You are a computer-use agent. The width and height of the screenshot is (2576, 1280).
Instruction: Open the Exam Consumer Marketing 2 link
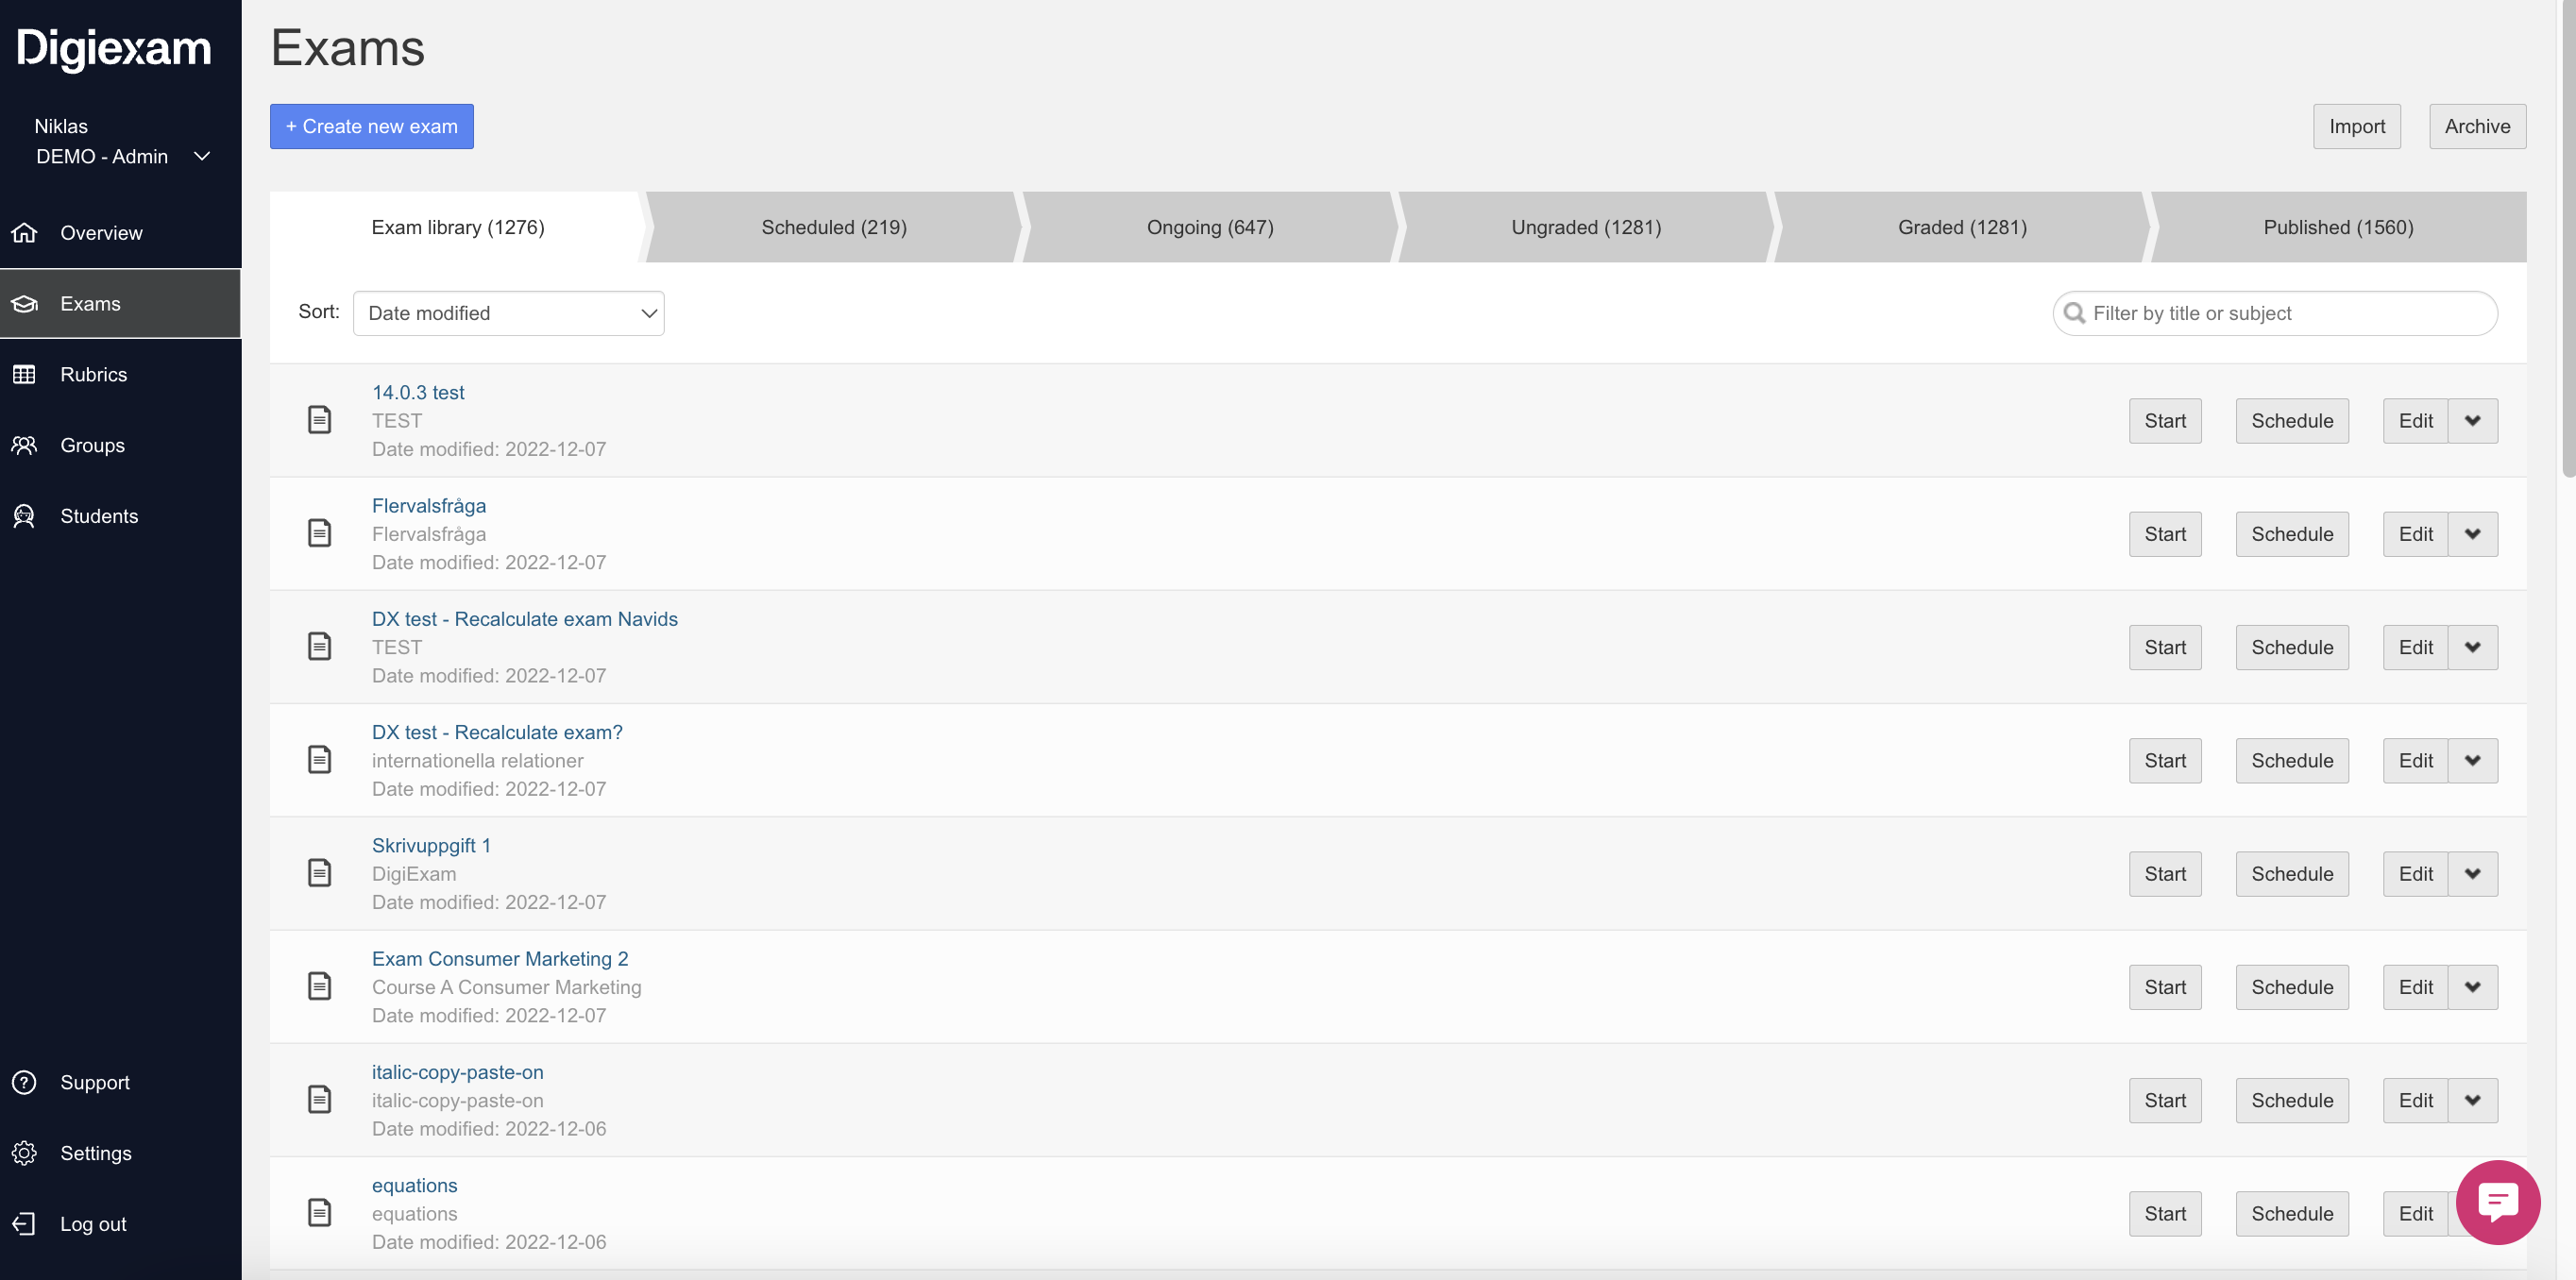[499, 958]
